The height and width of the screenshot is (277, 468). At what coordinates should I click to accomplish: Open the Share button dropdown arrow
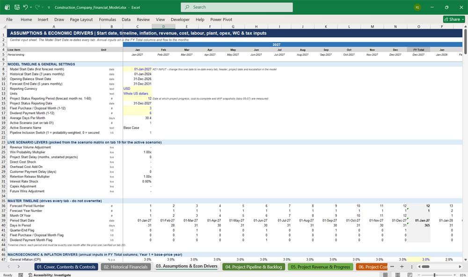(x=463, y=19)
